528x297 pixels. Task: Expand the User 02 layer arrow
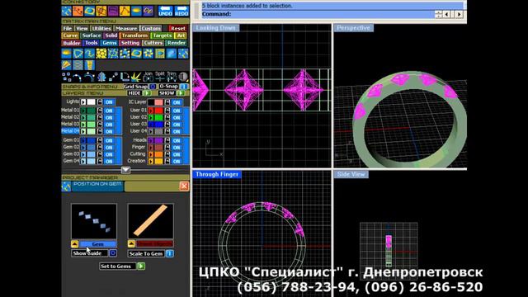[x=151, y=117]
